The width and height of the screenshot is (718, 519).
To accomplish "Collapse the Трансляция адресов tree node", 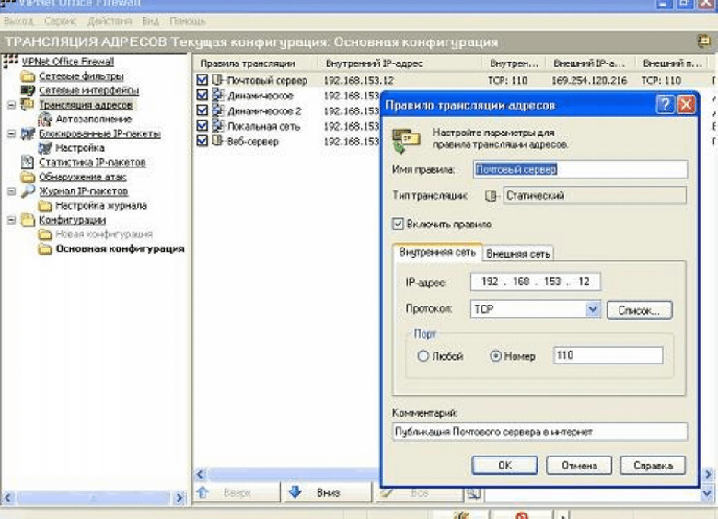I will point(11,105).
